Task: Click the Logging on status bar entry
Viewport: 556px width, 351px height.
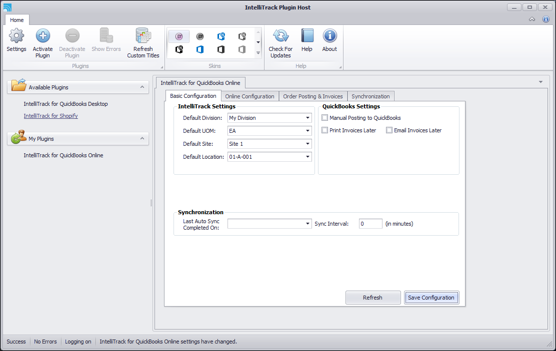Action: [x=78, y=342]
